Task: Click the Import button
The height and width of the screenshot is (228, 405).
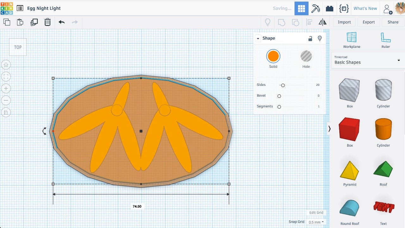Action: pyautogui.click(x=344, y=22)
